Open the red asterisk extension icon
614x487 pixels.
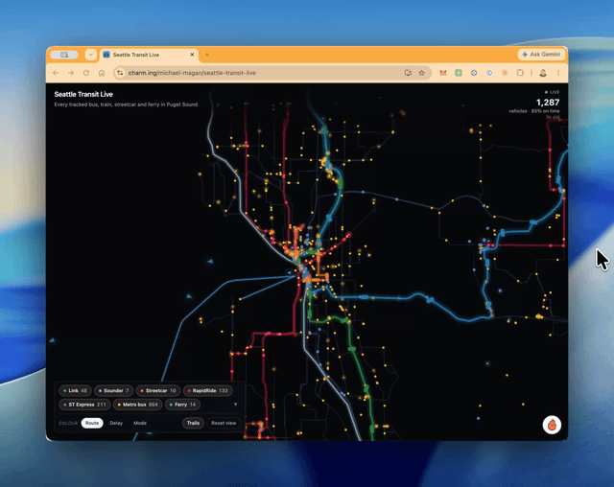(505, 73)
